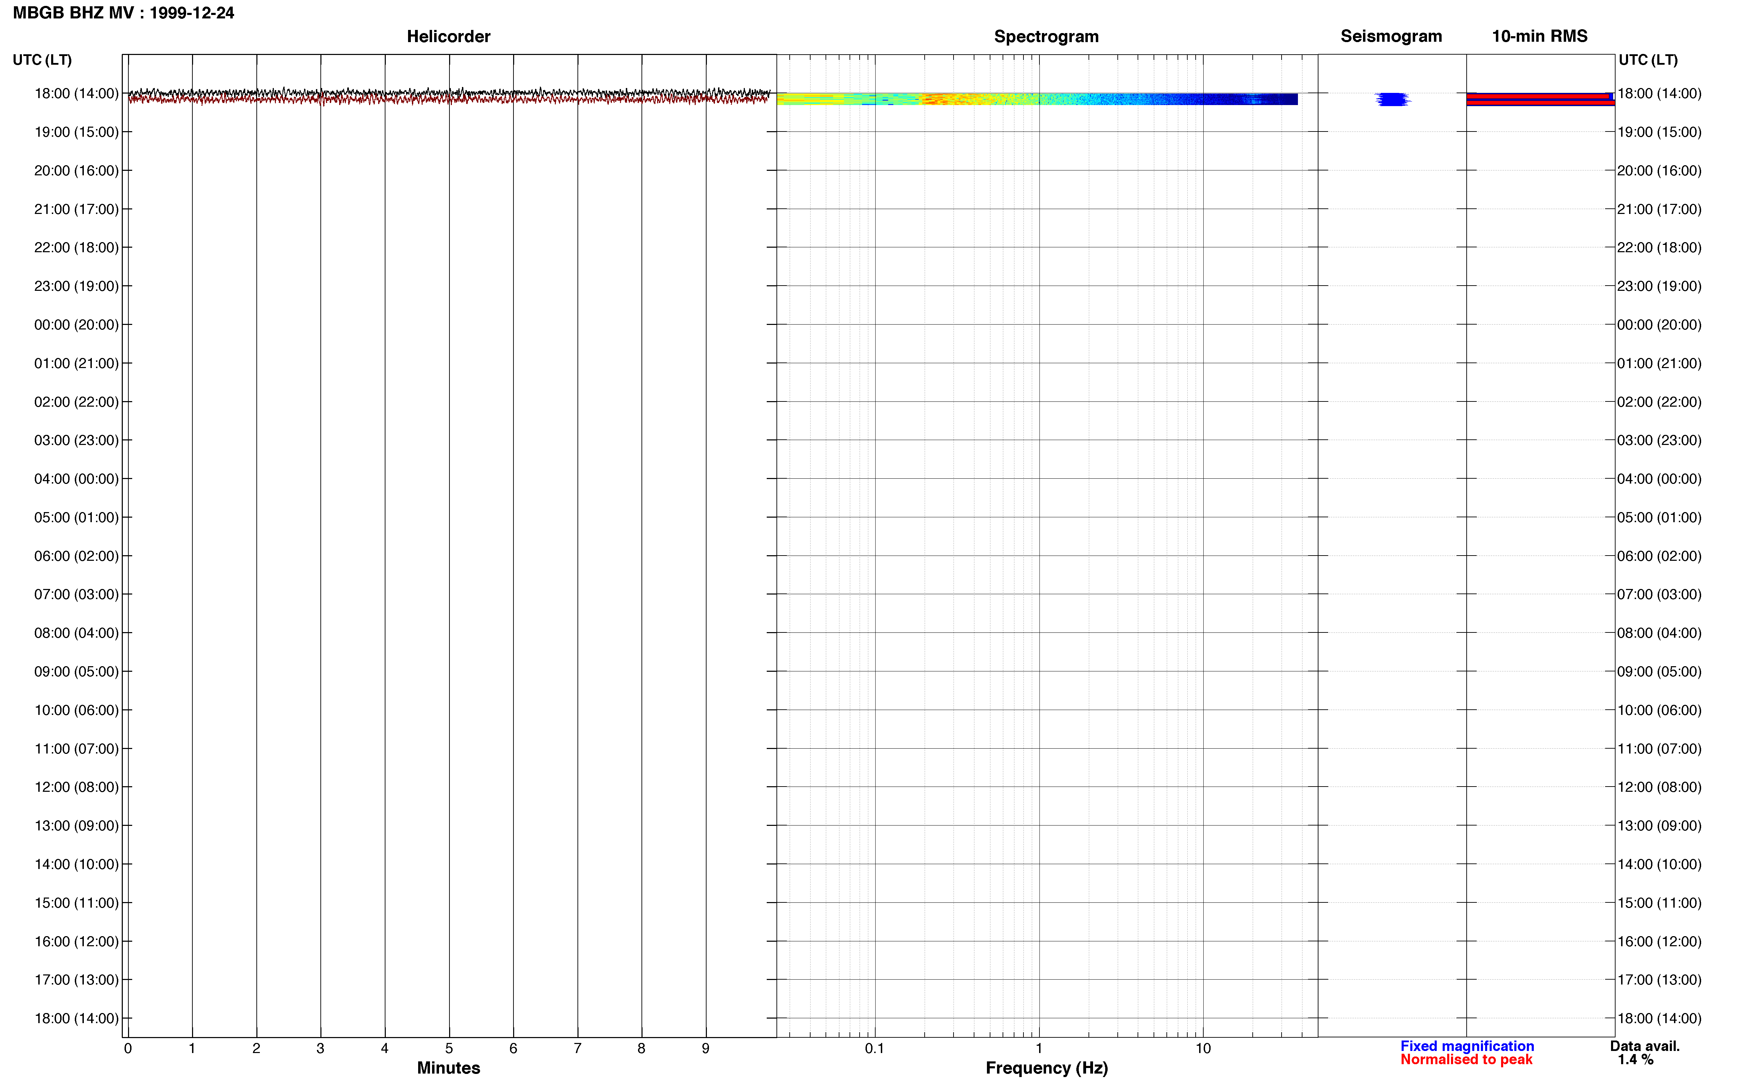Click "12:00 (08:00)" on the right time axis
The width and height of the screenshot is (1746, 1092).
[1659, 787]
